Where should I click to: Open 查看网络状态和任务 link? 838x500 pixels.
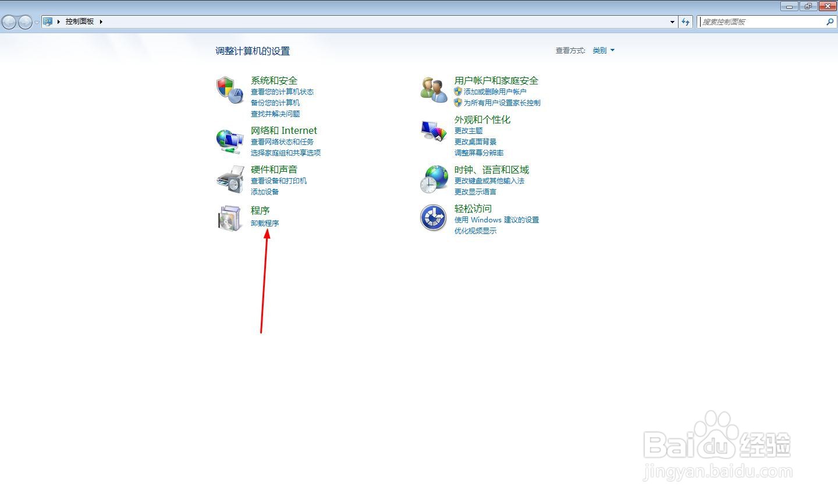(x=282, y=142)
